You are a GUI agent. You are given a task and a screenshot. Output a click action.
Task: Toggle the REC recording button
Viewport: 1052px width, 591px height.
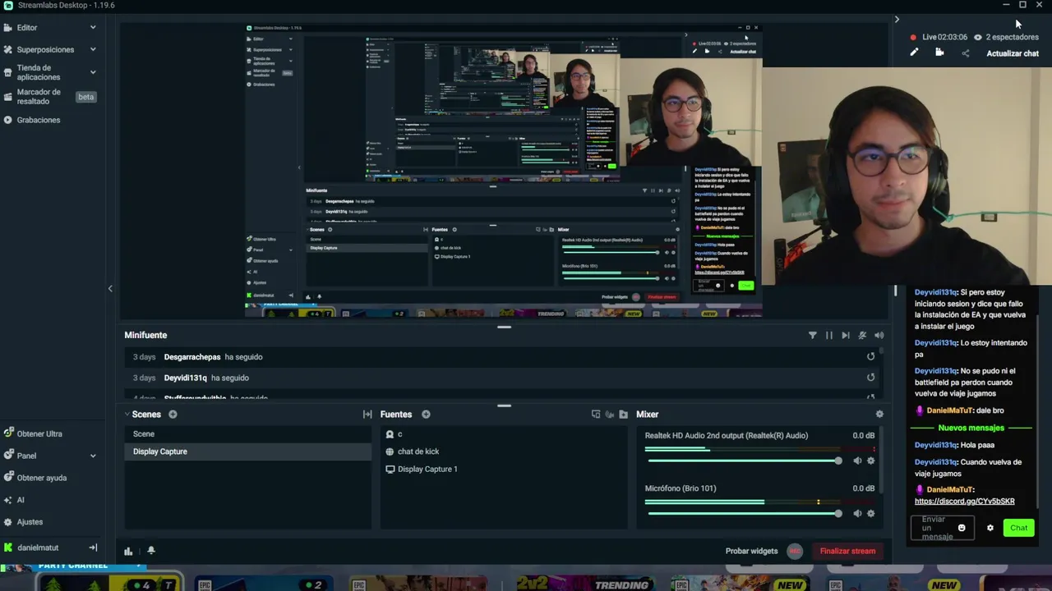click(795, 551)
